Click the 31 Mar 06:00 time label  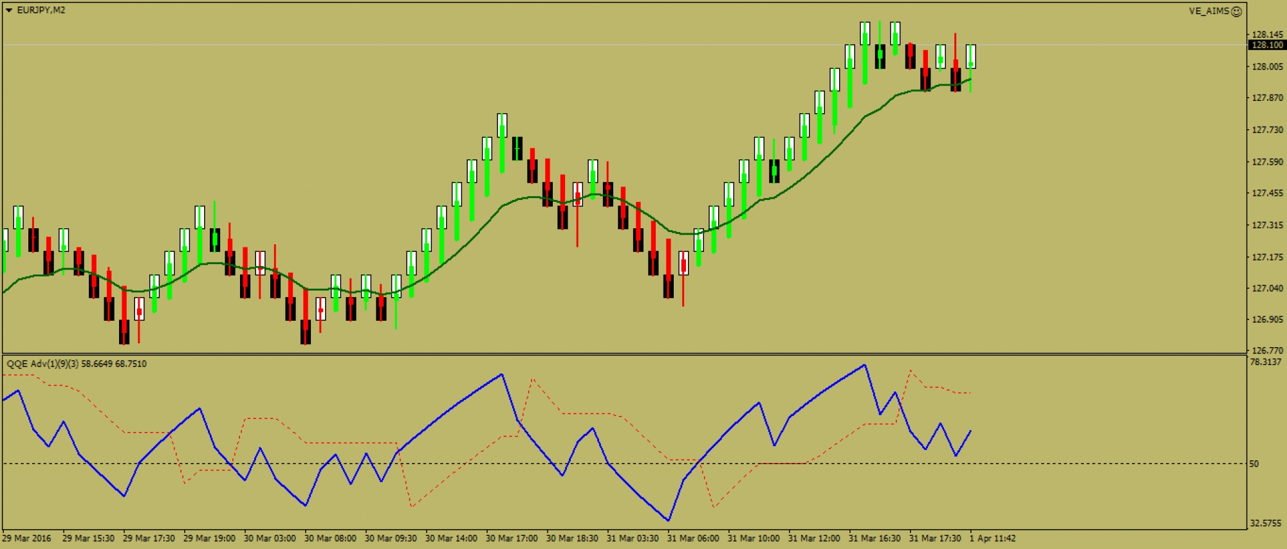coord(693,538)
